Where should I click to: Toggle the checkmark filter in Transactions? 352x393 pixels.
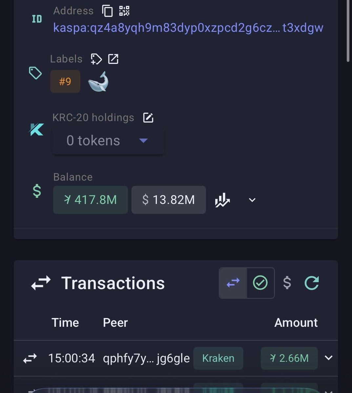pyautogui.click(x=260, y=283)
